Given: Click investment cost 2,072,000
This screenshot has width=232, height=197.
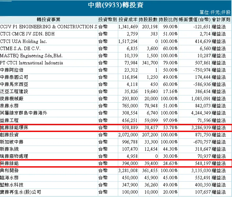Looking at the screenshot, I should tap(128, 135).
